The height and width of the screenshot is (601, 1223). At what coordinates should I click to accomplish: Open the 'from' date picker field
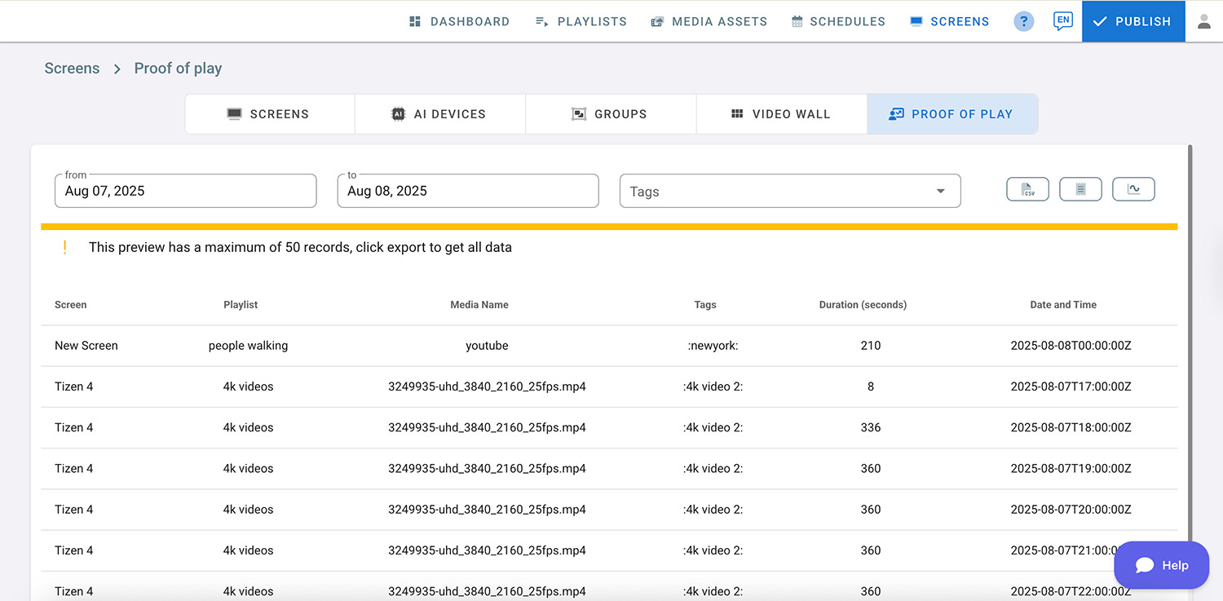click(186, 191)
